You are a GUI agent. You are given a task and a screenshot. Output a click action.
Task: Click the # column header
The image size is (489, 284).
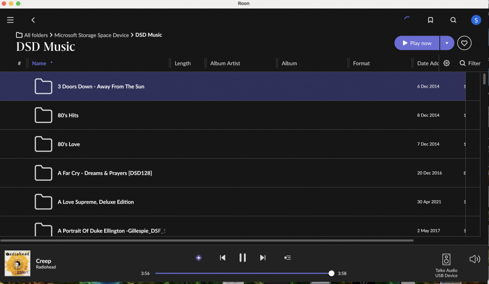tap(19, 63)
